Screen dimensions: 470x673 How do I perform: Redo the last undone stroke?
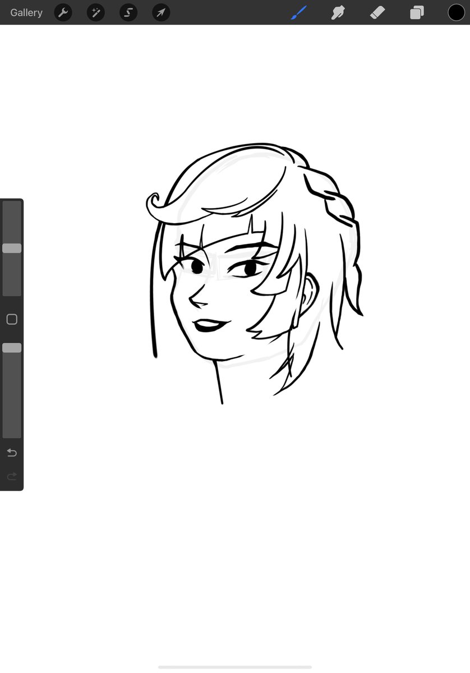12,476
